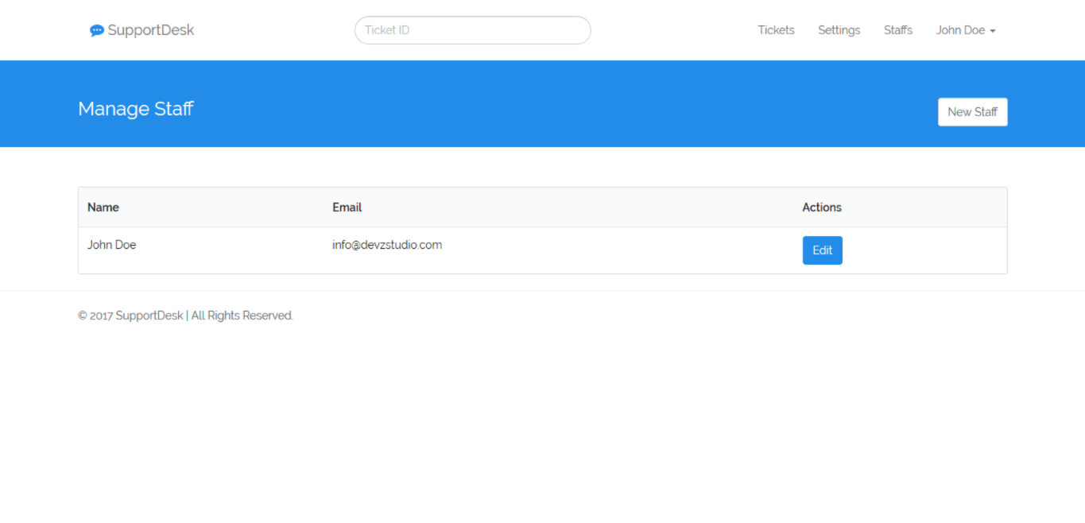Go to Settings in the top navigation

839,30
